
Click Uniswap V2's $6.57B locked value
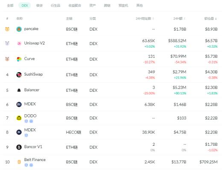pyautogui.click(x=211, y=41)
